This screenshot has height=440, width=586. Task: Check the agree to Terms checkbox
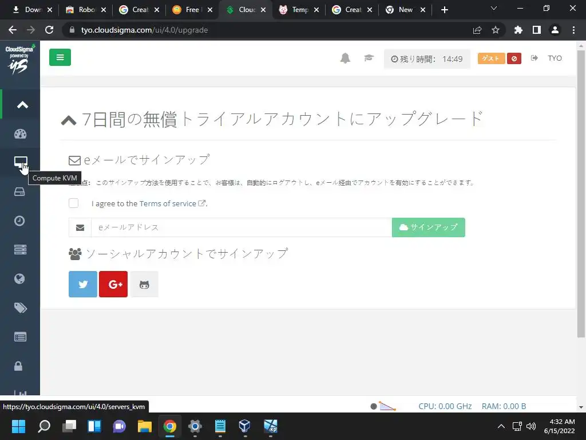(74, 203)
